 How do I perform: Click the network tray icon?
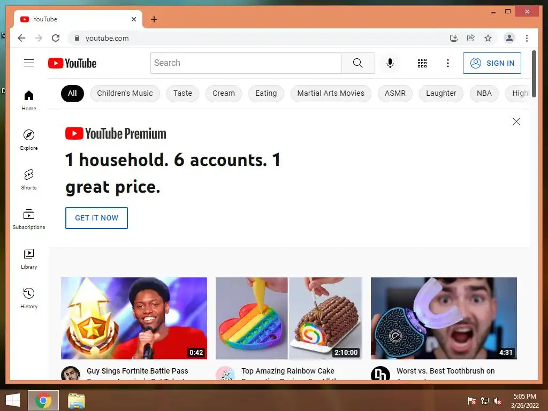click(x=485, y=400)
